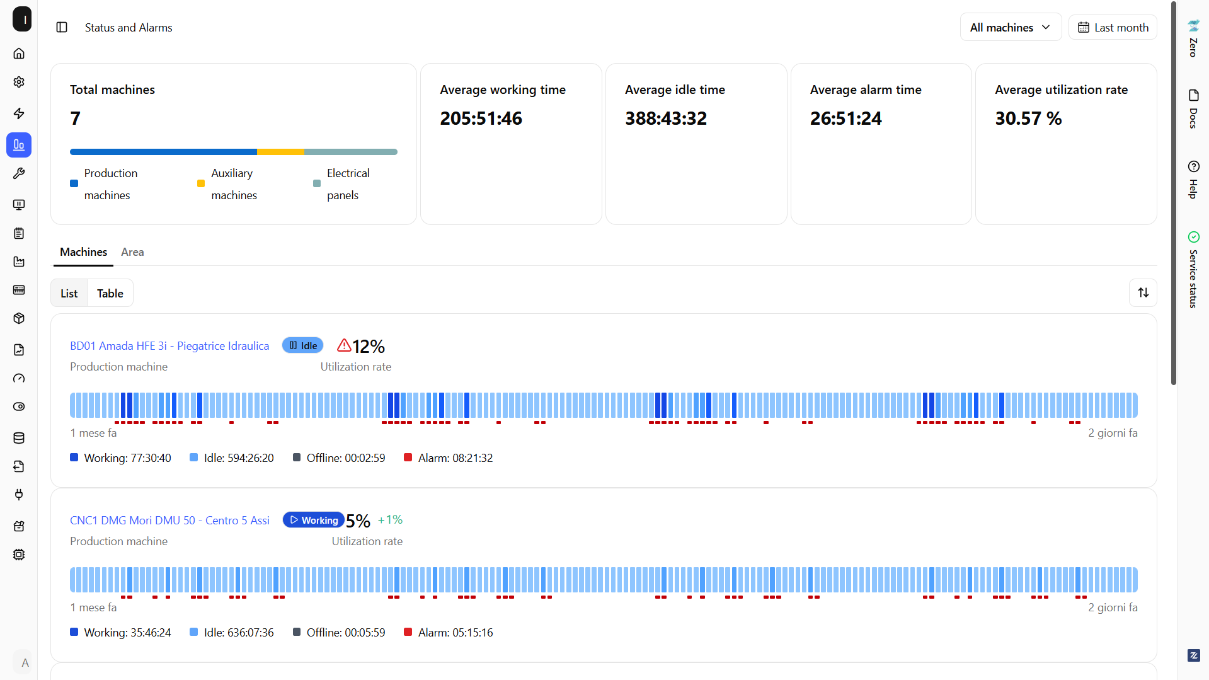Select the package box sidebar icon

pyautogui.click(x=19, y=318)
